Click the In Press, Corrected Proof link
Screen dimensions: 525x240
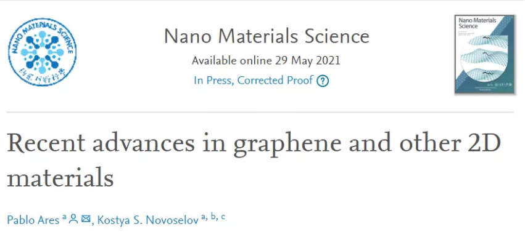(x=254, y=81)
